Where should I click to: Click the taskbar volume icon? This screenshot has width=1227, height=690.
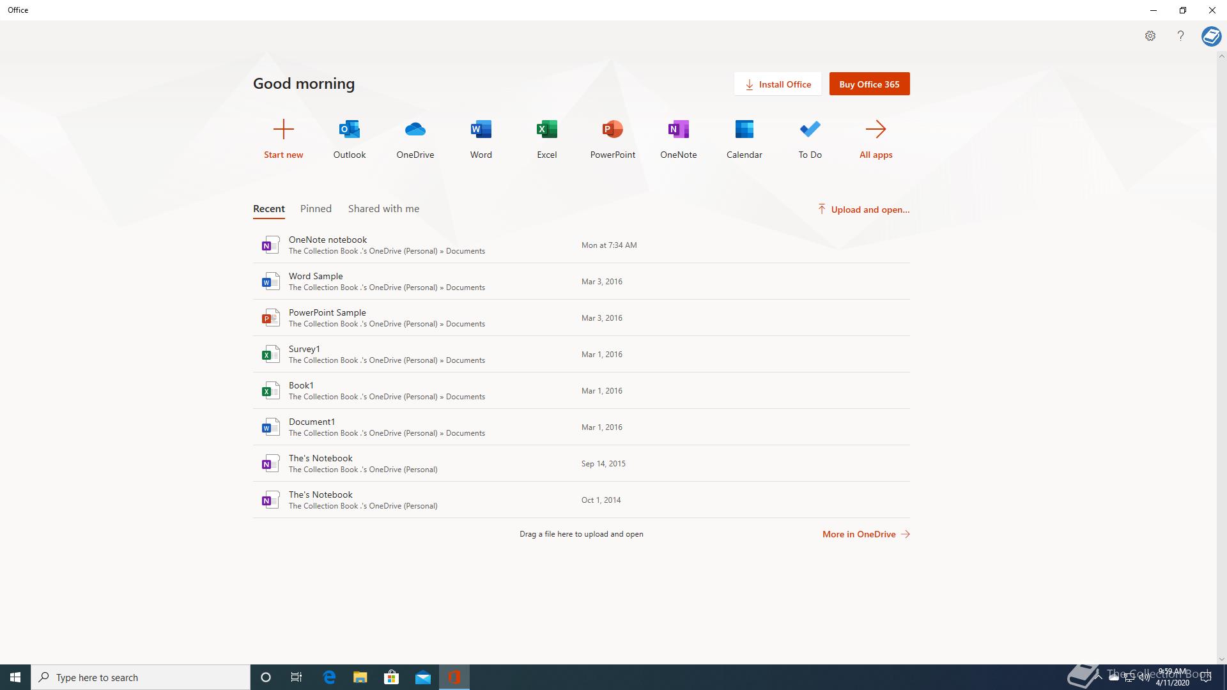click(1144, 677)
